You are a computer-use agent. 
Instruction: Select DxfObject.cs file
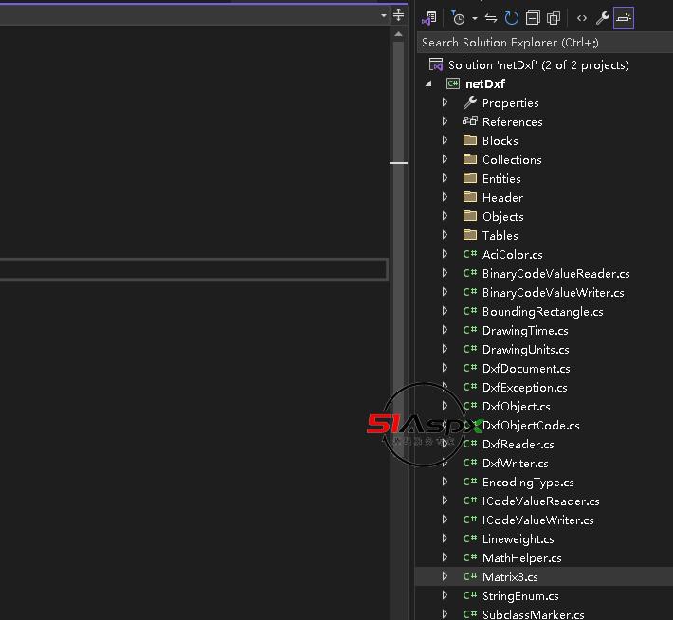point(516,406)
